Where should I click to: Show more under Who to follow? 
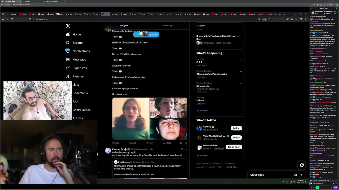click(x=202, y=155)
